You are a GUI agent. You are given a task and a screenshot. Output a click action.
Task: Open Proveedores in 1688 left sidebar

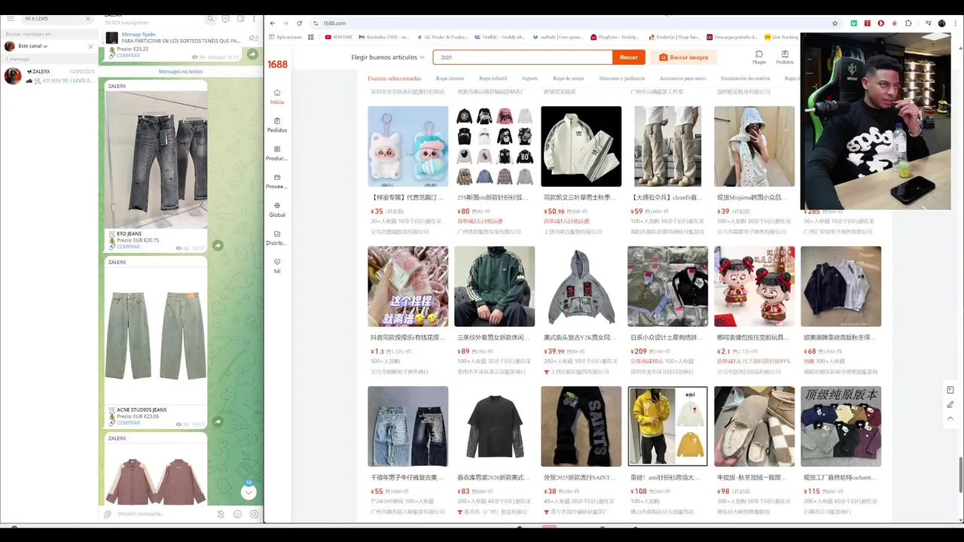pyautogui.click(x=277, y=181)
